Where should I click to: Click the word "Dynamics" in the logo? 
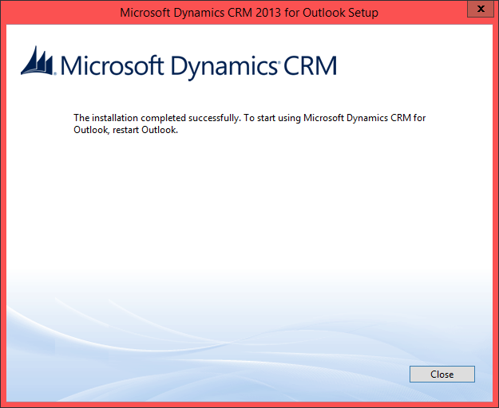(x=215, y=65)
